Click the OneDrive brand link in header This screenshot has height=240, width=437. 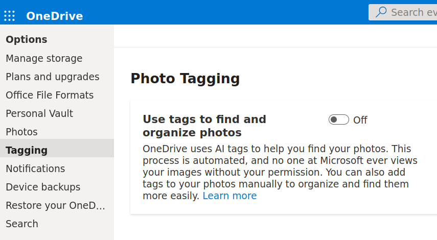point(54,16)
